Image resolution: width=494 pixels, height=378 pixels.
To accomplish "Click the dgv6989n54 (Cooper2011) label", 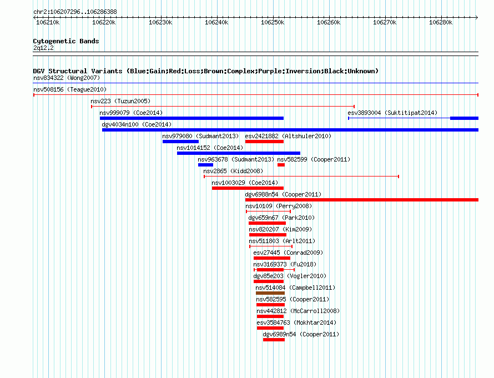I will pos(301,334).
